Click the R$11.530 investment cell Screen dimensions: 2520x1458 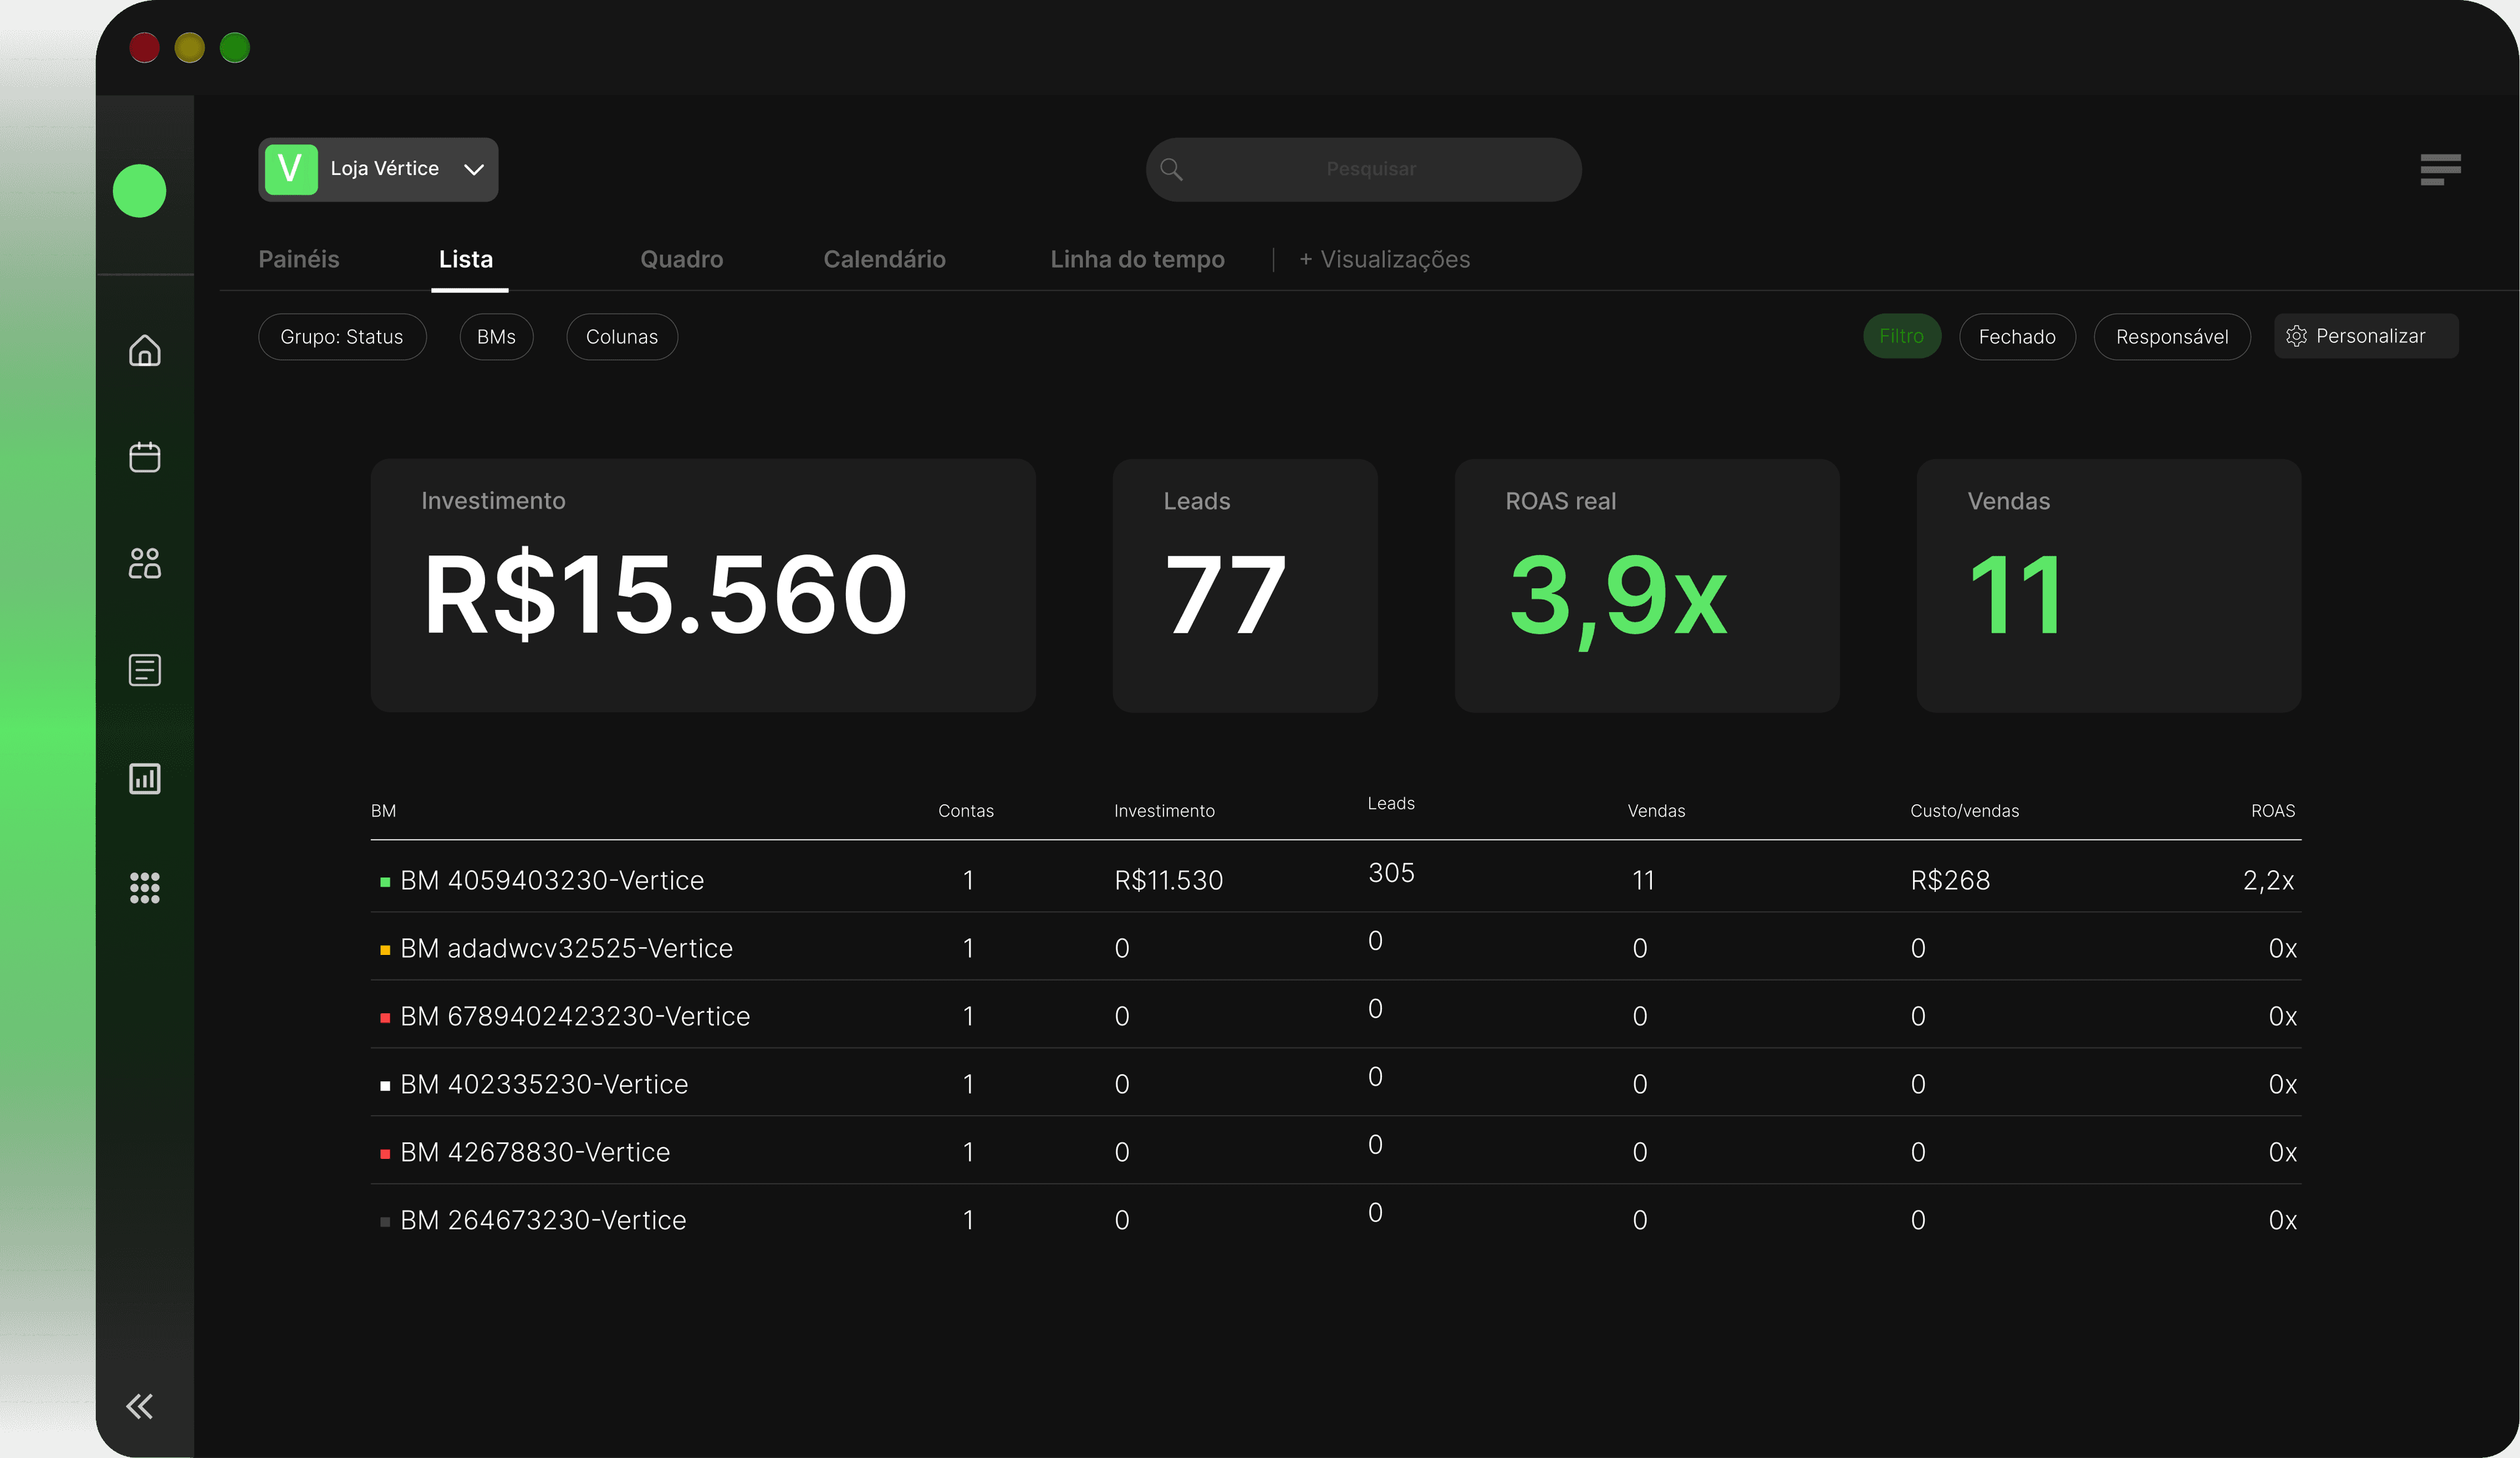[1169, 880]
